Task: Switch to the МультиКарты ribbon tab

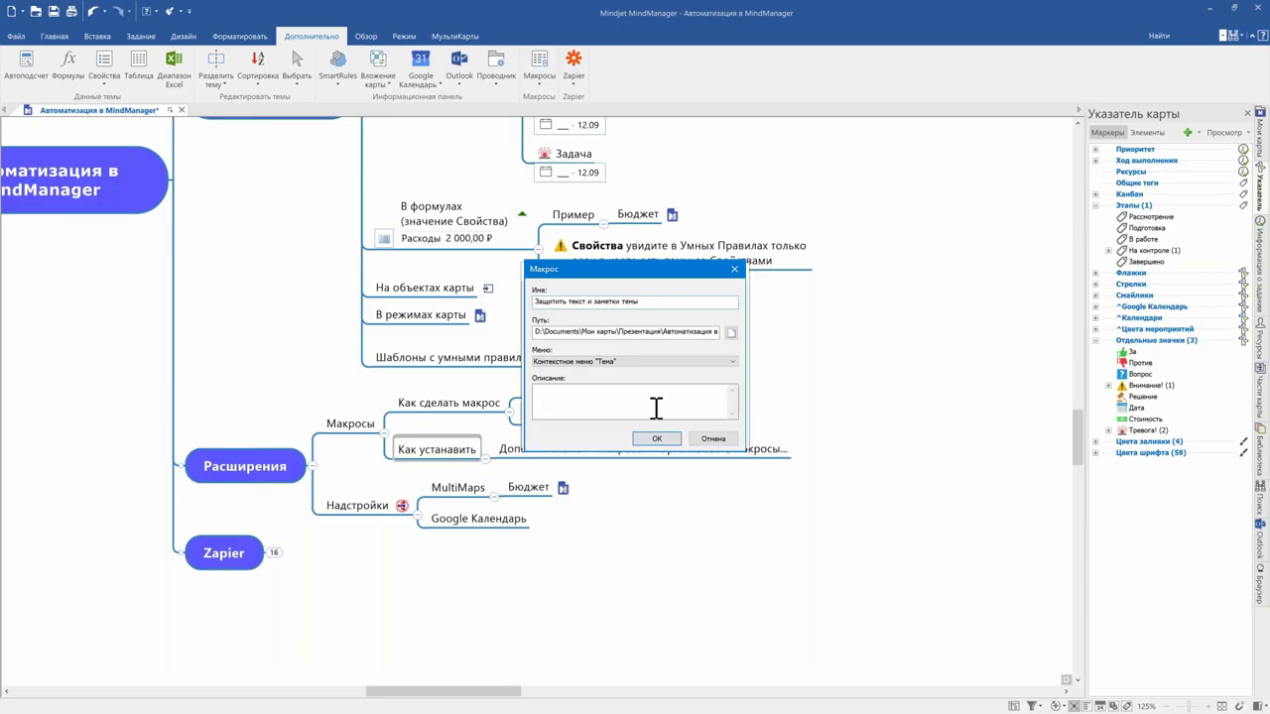Action: click(x=454, y=36)
